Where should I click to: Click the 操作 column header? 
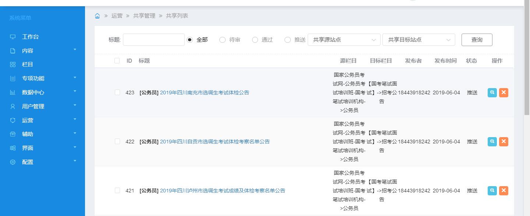click(497, 61)
